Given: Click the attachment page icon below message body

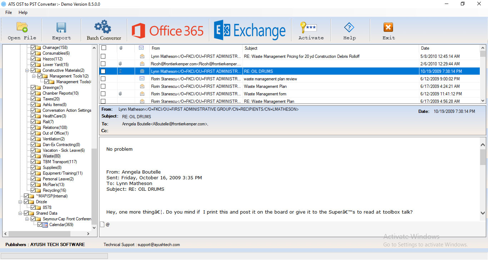Looking at the screenshot, I should coord(102,224).
